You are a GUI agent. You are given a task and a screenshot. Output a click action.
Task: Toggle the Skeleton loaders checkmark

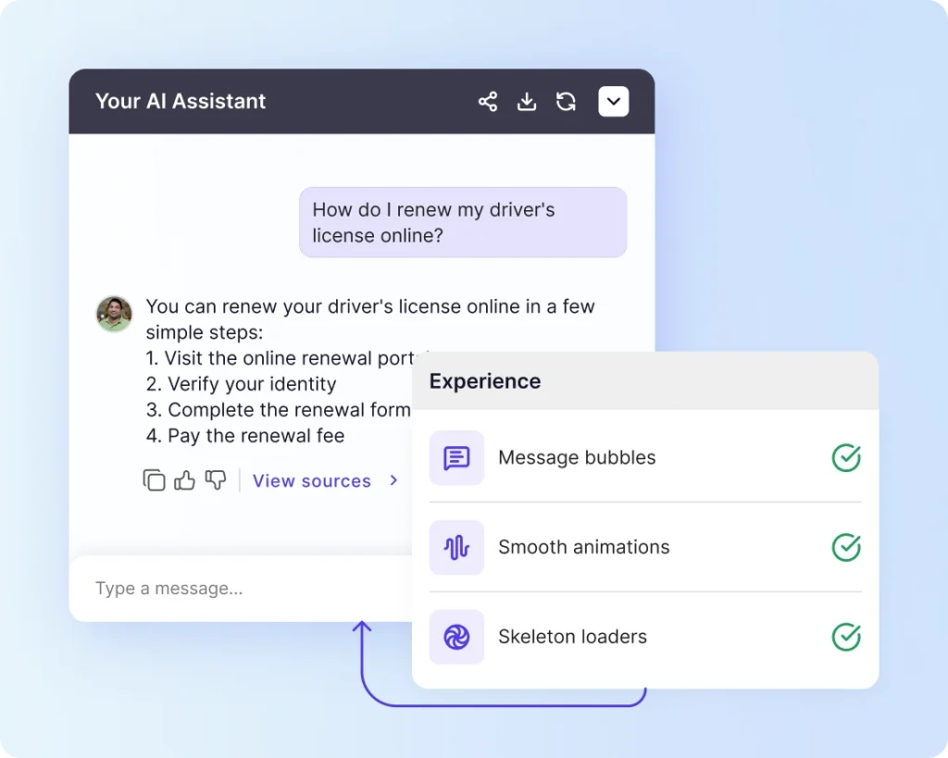click(846, 637)
